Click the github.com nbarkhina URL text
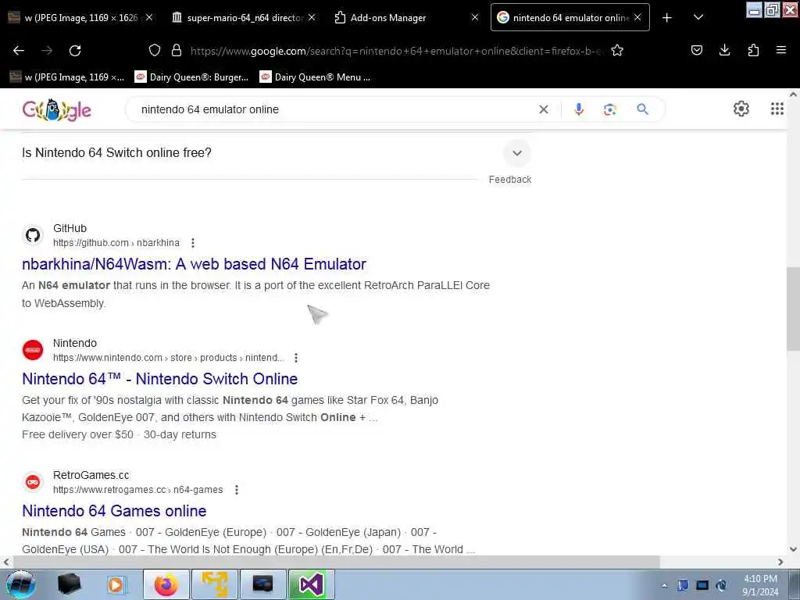Viewport: 800px width, 600px height. click(116, 243)
